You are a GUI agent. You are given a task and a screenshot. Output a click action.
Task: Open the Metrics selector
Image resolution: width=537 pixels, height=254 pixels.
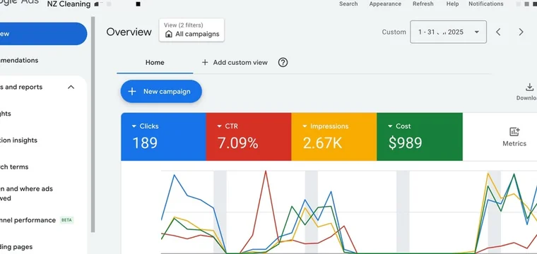point(514,137)
